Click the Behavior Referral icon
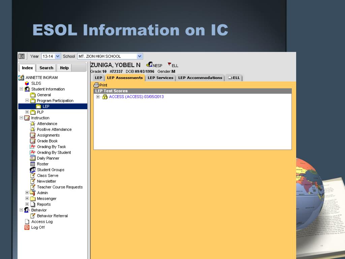This screenshot has height=259, width=345. pyautogui.click(x=33, y=215)
